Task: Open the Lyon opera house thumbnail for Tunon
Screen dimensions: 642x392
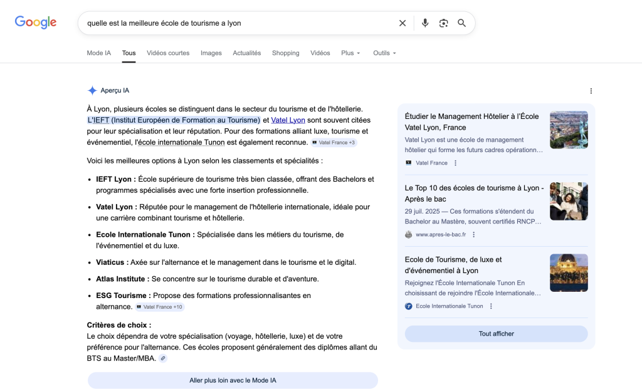Action: pos(569,272)
